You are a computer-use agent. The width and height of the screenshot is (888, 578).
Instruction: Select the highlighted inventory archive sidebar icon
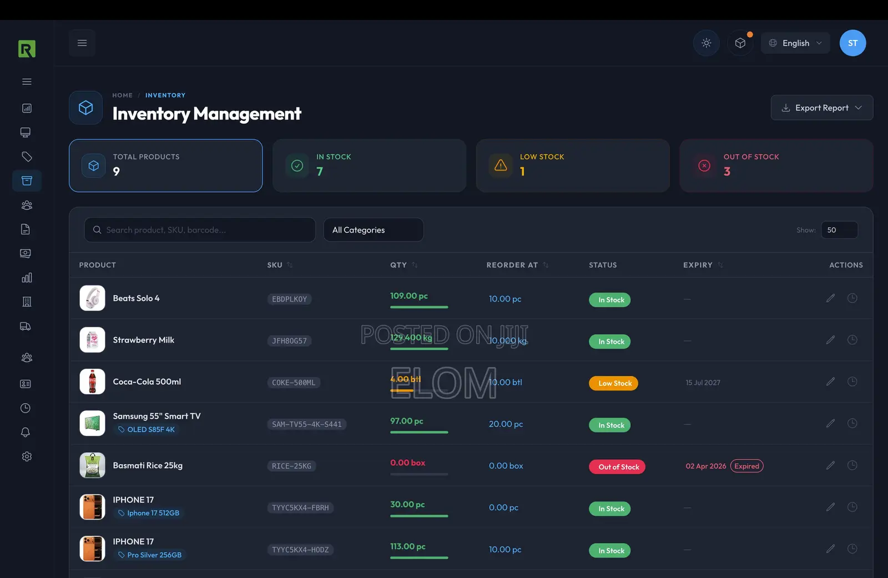[27, 180]
